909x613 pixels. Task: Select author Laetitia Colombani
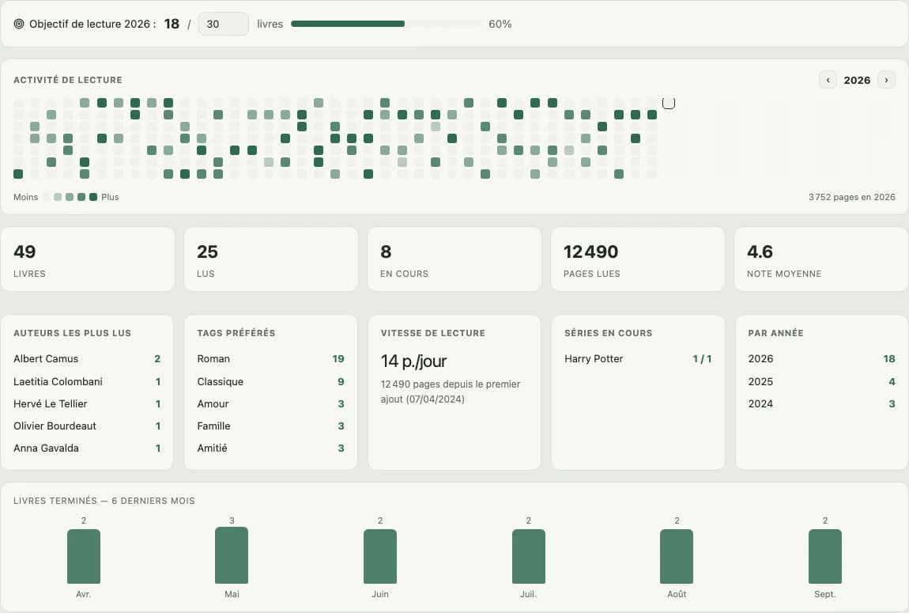click(x=87, y=381)
